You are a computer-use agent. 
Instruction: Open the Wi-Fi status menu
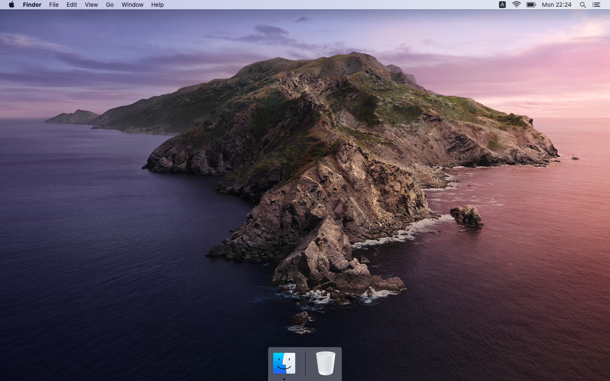[516, 5]
